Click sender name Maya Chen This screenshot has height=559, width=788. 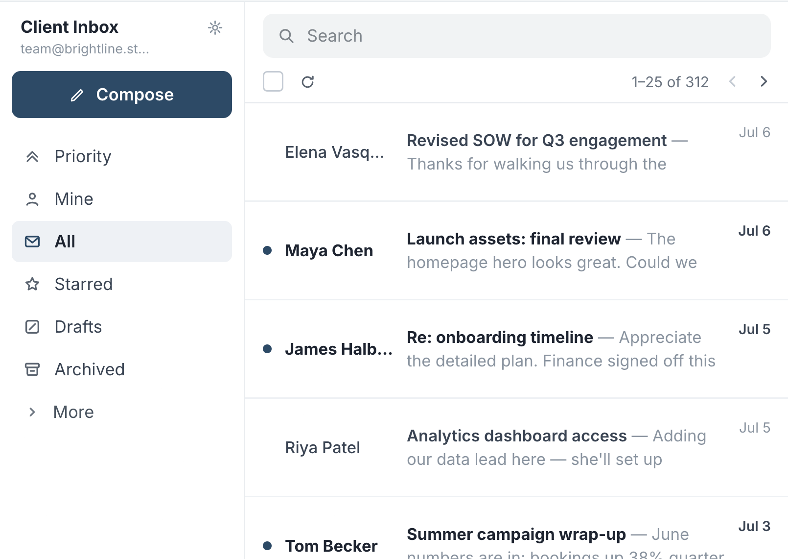pos(329,251)
